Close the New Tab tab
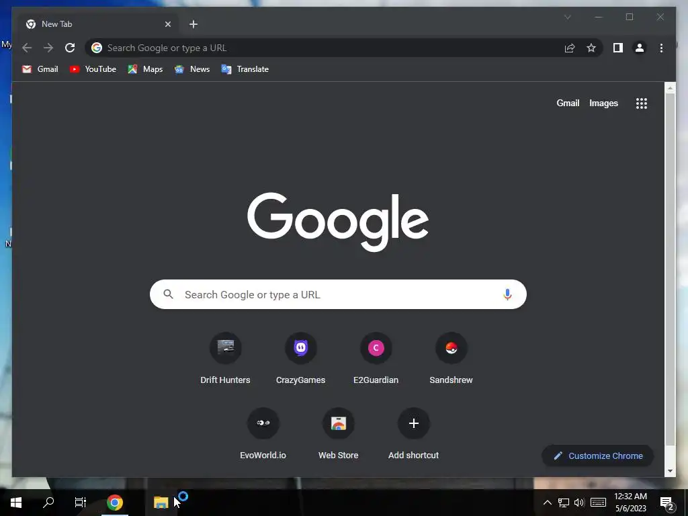This screenshot has width=688, height=516. (167, 24)
